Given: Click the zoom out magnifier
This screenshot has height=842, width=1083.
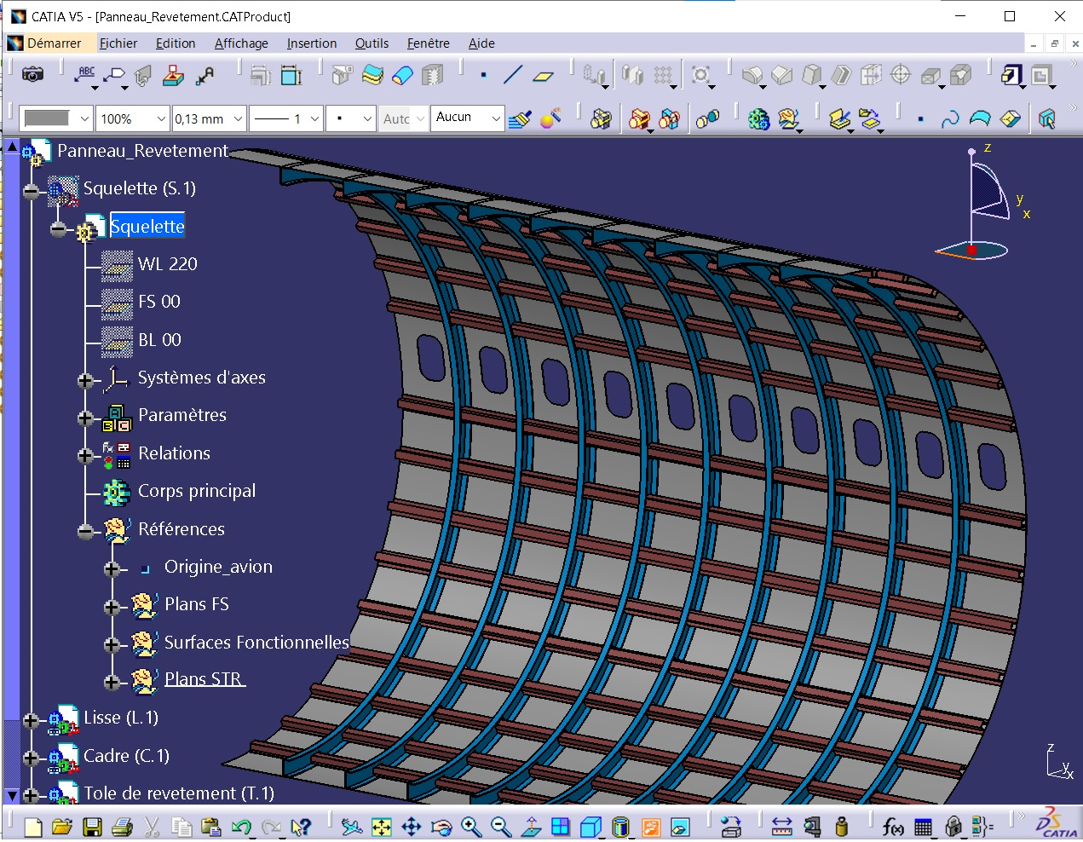Looking at the screenshot, I should 501,826.
